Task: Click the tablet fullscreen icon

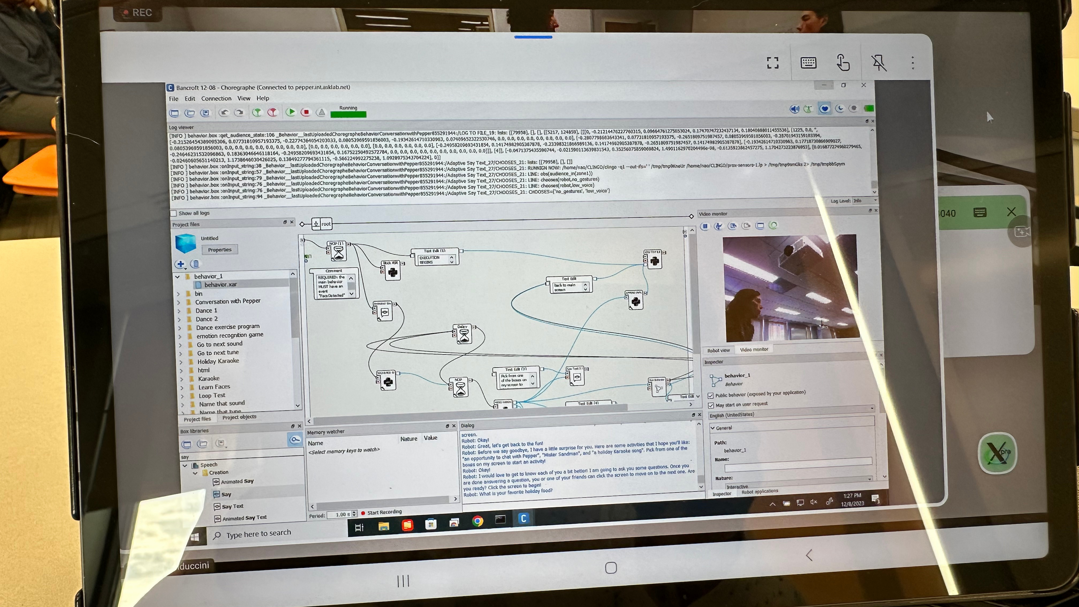Action: tap(773, 62)
